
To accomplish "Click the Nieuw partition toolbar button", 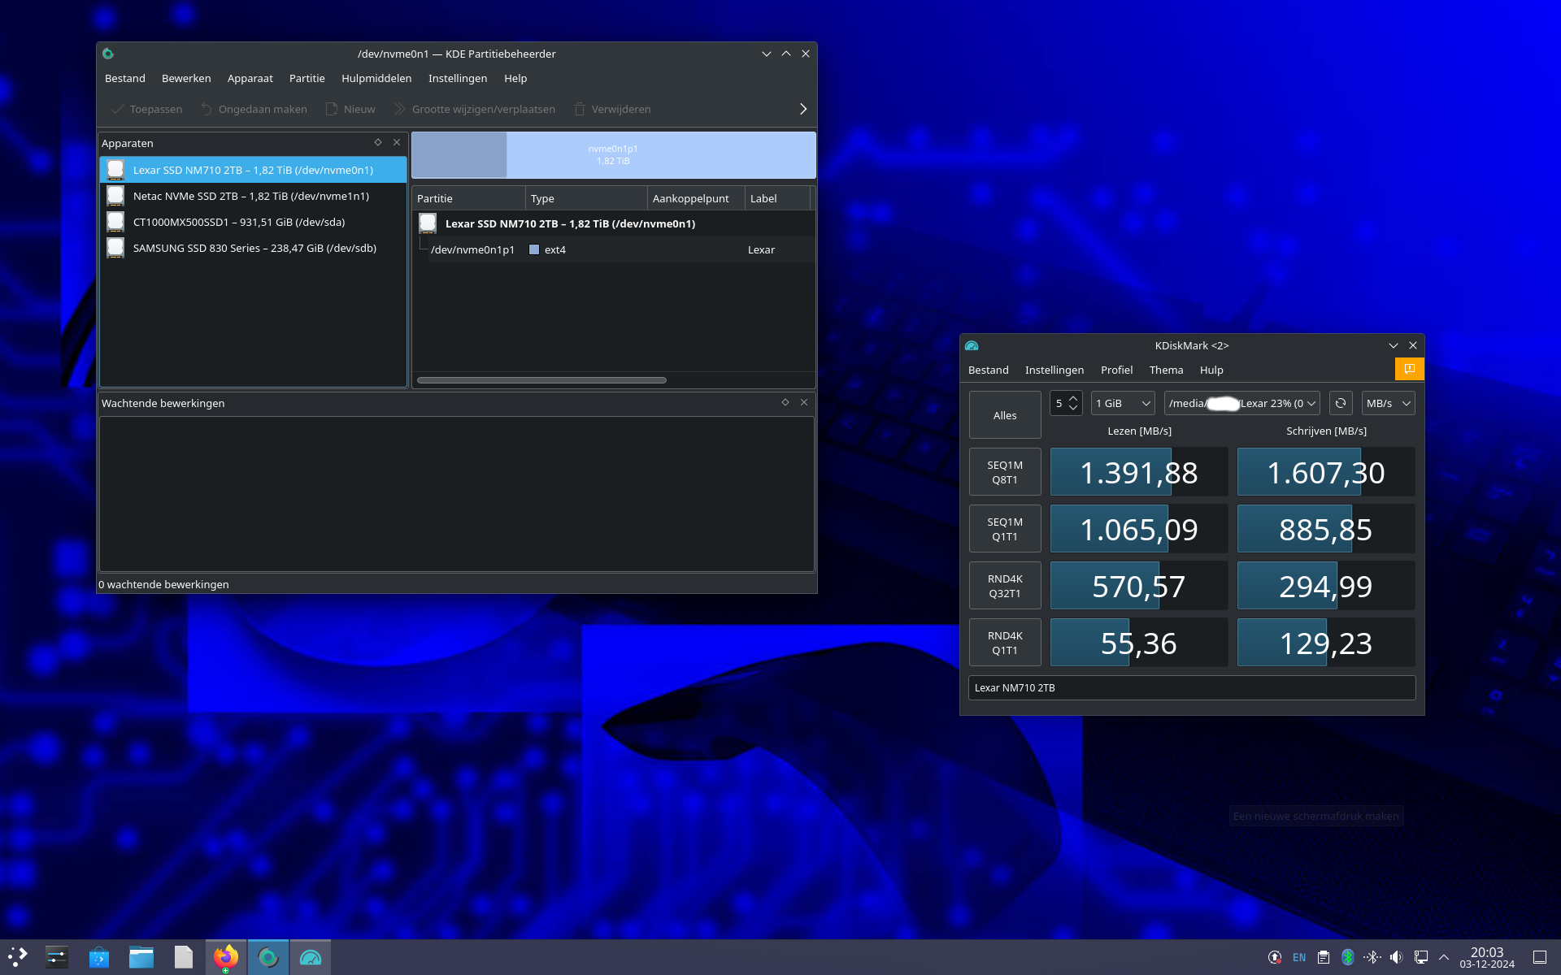I will click(350, 109).
